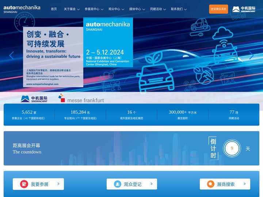Click the 我要参展 button

click(x=38, y=184)
